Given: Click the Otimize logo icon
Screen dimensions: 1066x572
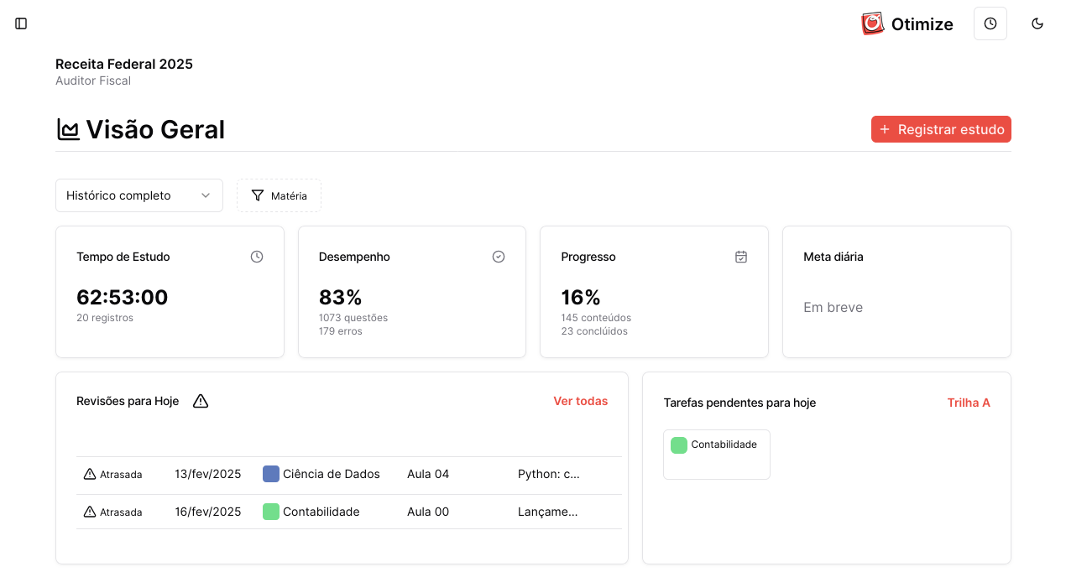Looking at the screenshot, I should point(873,23).
